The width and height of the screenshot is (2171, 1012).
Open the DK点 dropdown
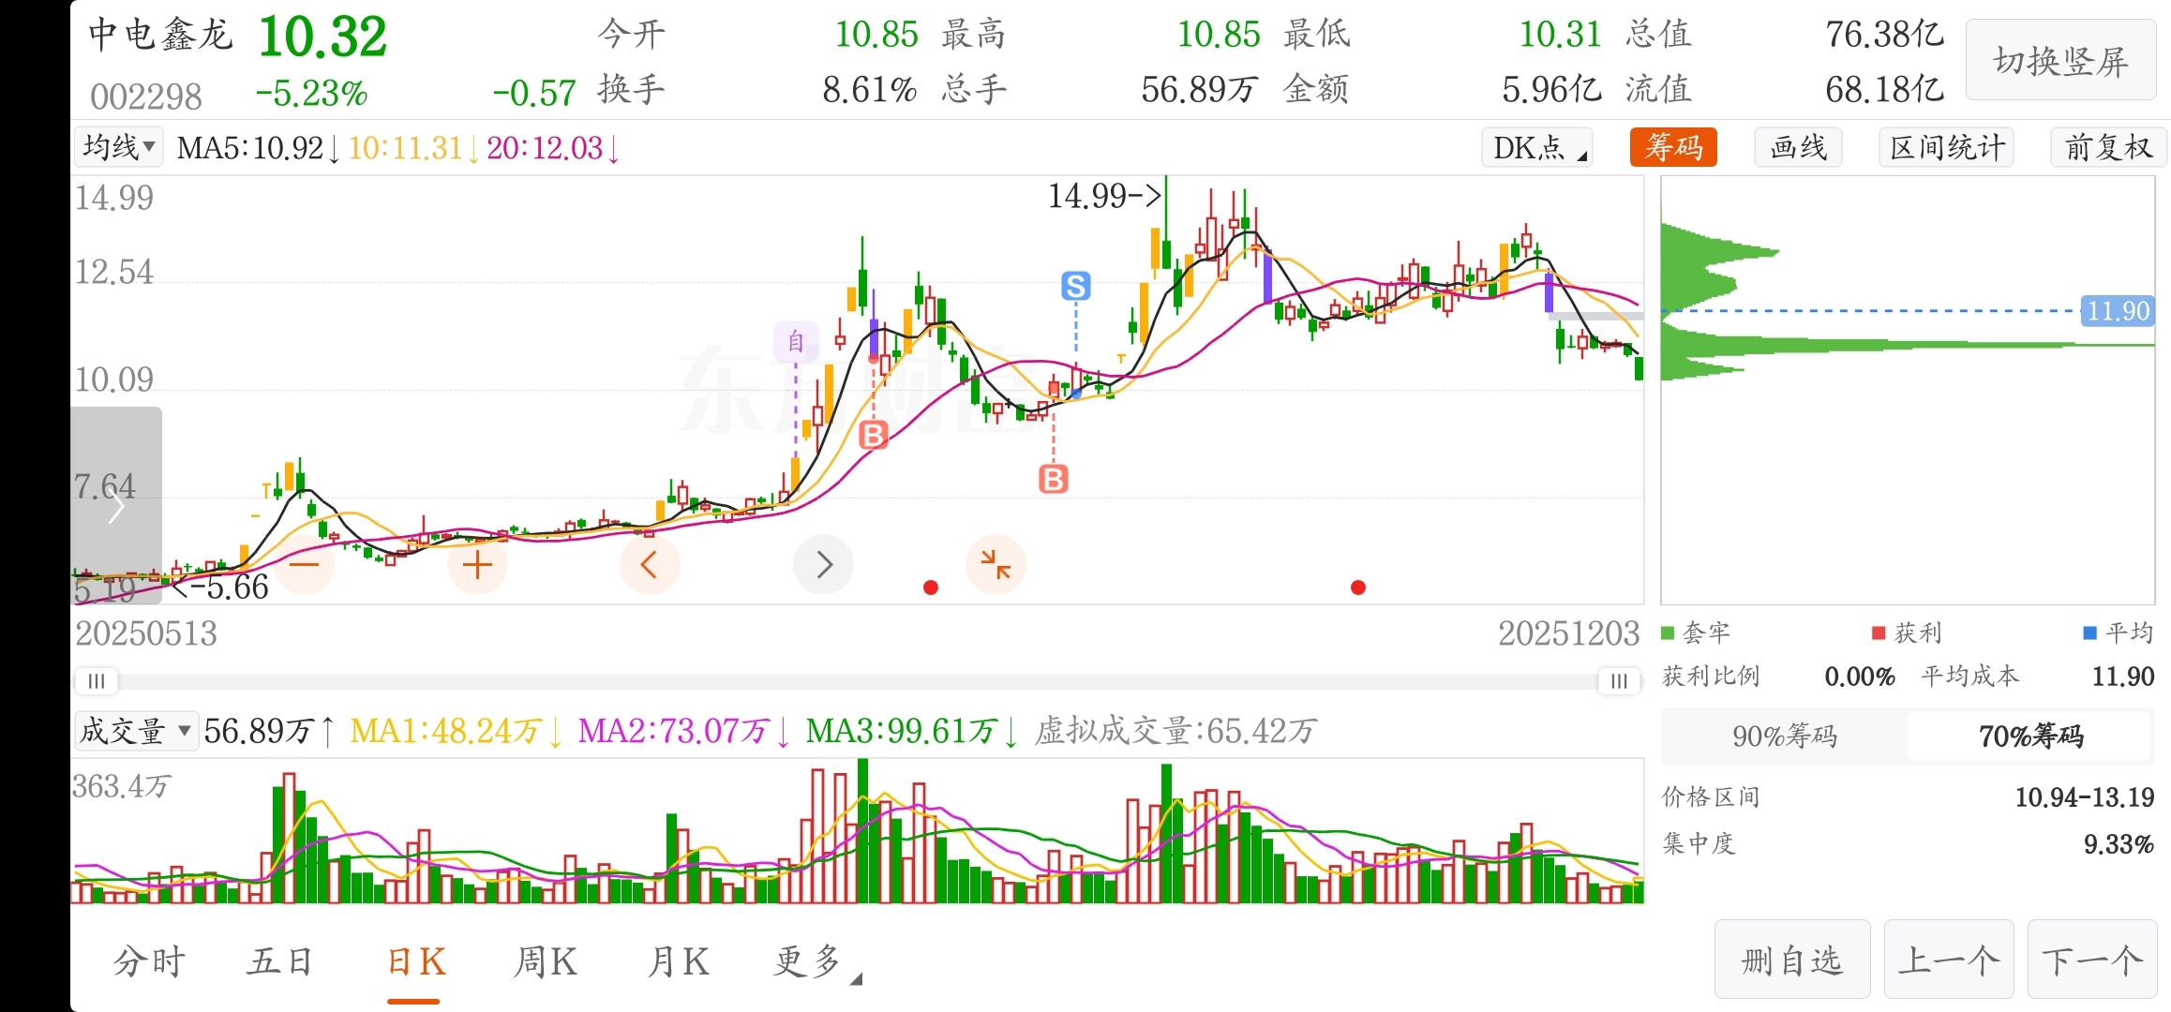(x=1537, y=147)
